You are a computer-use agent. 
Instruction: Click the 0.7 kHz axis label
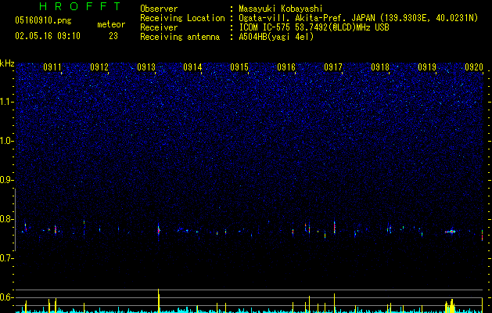point(6,258)
